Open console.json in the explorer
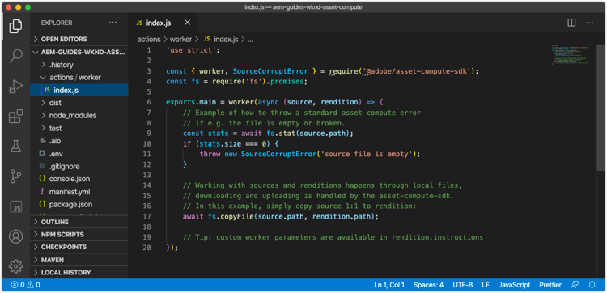Viewport: 607px width, 293px height. (x=79, y=179)
